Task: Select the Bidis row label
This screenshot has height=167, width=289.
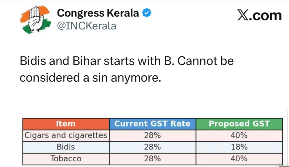Action: tap(66, 147)
